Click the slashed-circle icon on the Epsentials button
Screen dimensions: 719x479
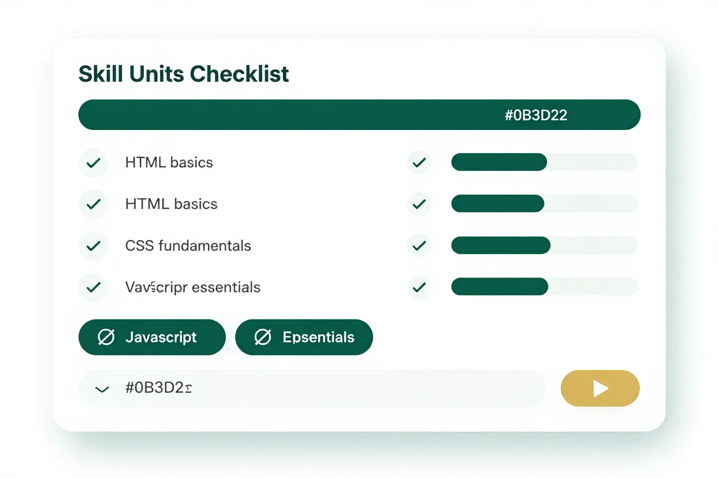[263, 337]
